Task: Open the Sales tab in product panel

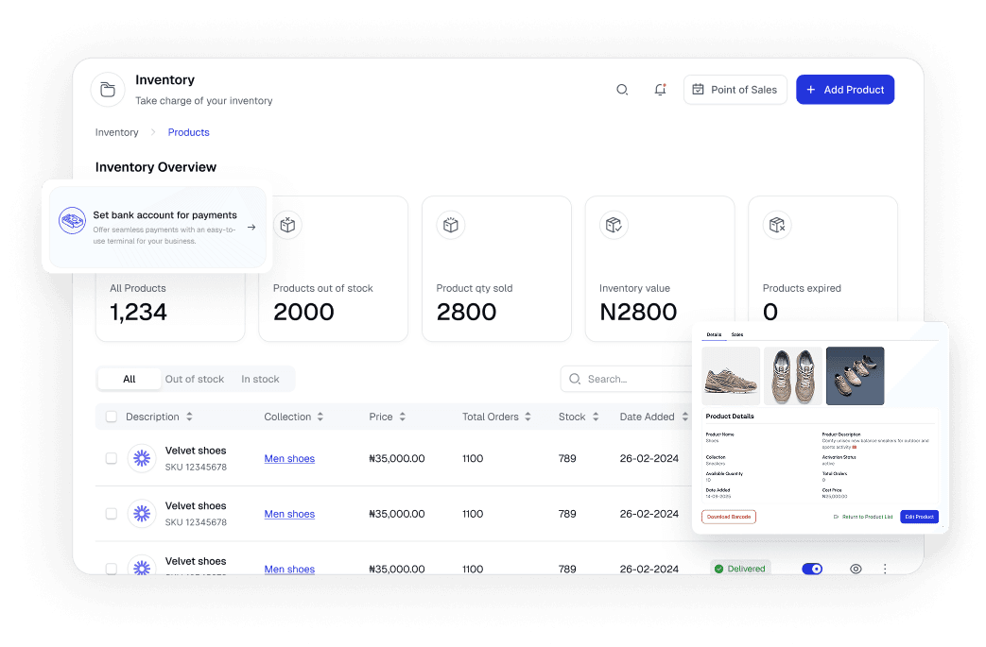Action: tap(737, 334)
